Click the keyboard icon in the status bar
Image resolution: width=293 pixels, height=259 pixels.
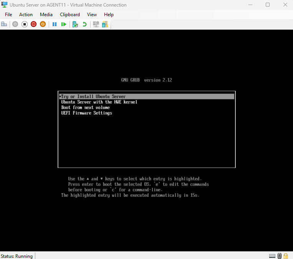tap(272, 256)
